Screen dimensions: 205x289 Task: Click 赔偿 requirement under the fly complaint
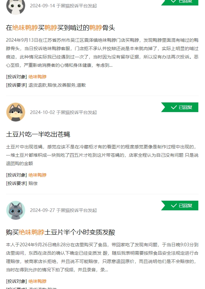(x=33, y=183)
